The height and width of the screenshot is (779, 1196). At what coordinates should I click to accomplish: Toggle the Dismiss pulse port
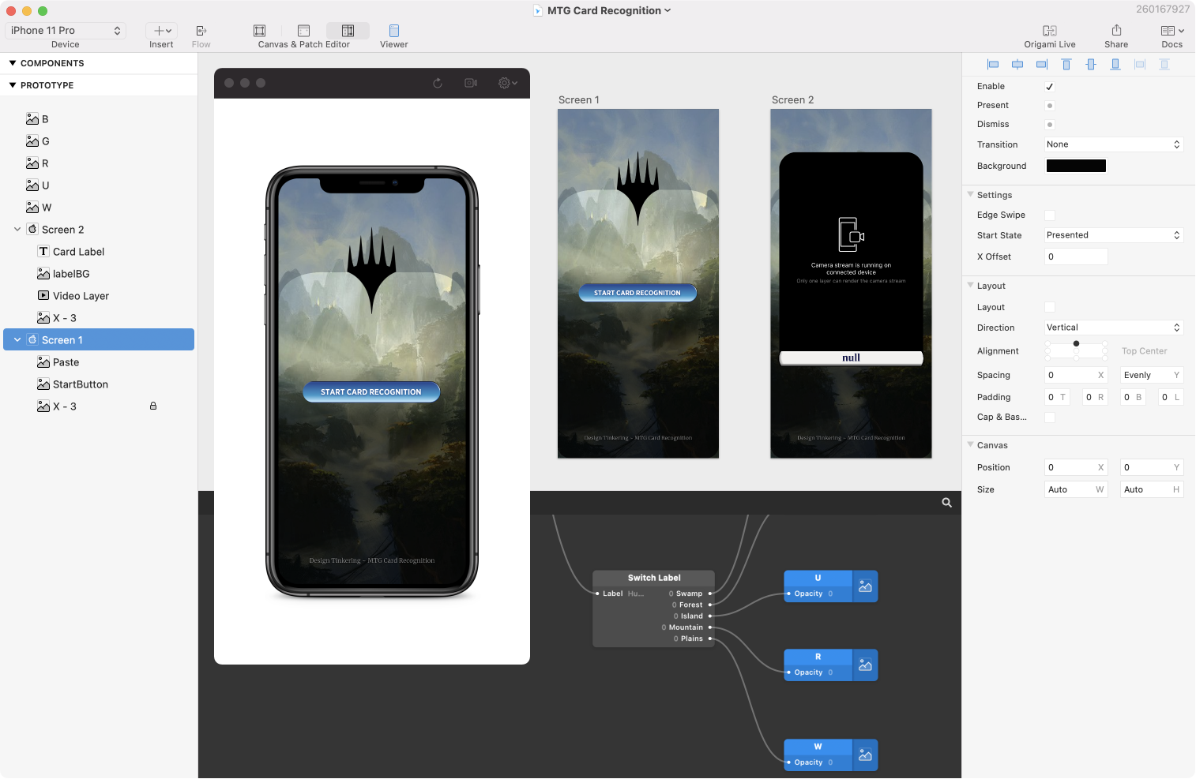click(x=1050, y=125)
